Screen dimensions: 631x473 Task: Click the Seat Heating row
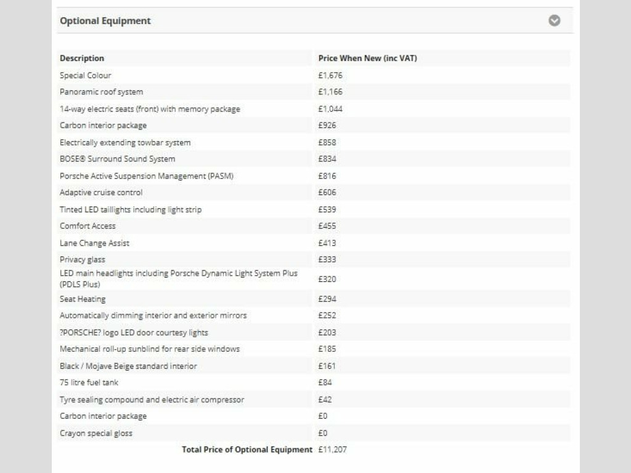pyautogui.click(x=83, y=299)
